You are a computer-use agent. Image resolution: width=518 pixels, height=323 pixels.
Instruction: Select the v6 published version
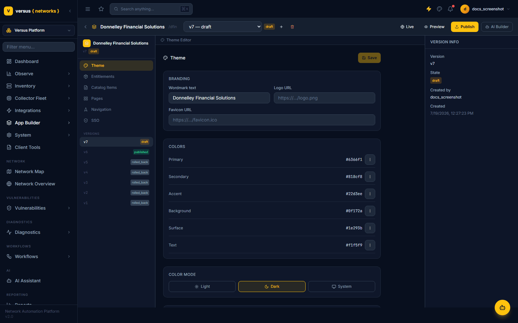pyautogui.click(x=116, y=152)
